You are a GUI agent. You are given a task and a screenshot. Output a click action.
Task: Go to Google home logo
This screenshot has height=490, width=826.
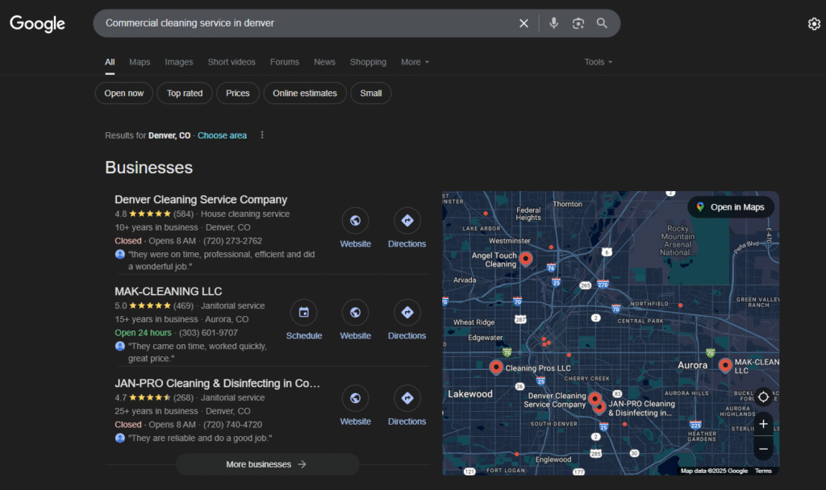point(37,23)
